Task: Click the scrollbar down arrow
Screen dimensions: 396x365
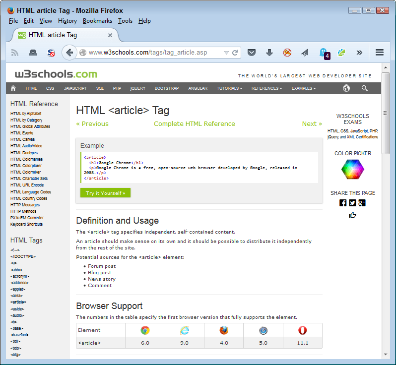Action: point(386,355)
